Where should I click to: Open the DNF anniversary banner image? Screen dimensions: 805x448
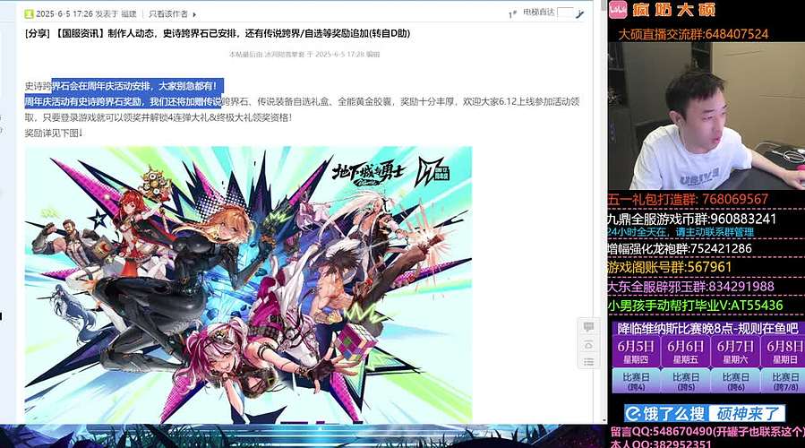(x=248, y=285)
